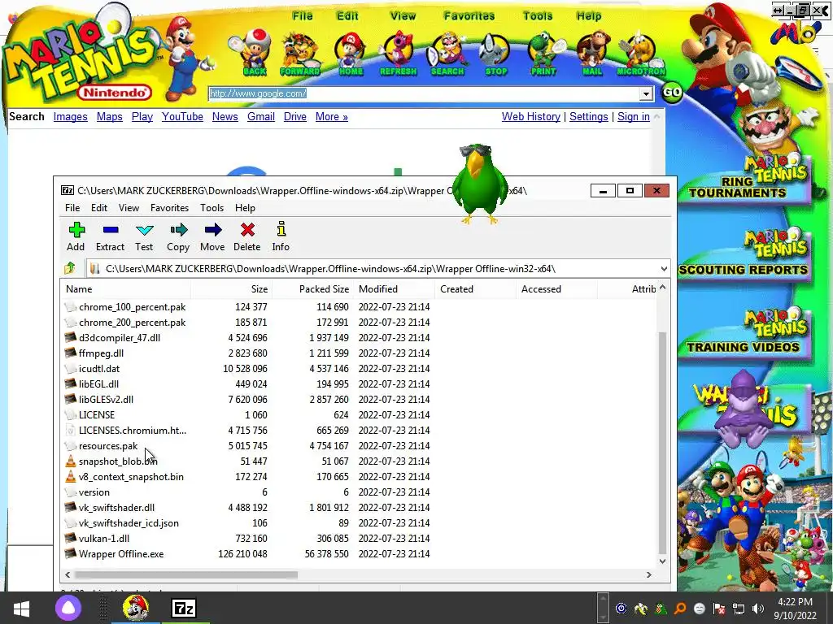Image resolution: width=833 pixels, height=624 pixels.
Task: Open the 7-Zip View menu
Action: pos(129,208)
